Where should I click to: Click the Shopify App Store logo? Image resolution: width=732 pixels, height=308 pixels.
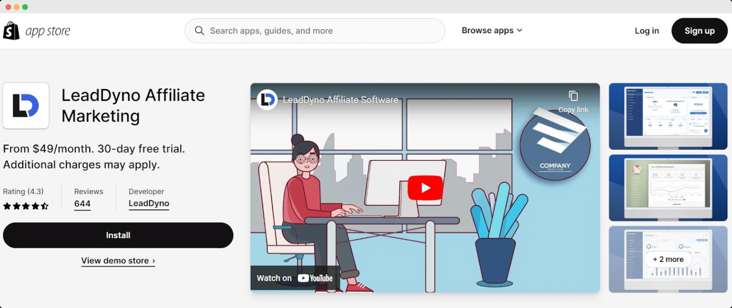coord(37,30)
